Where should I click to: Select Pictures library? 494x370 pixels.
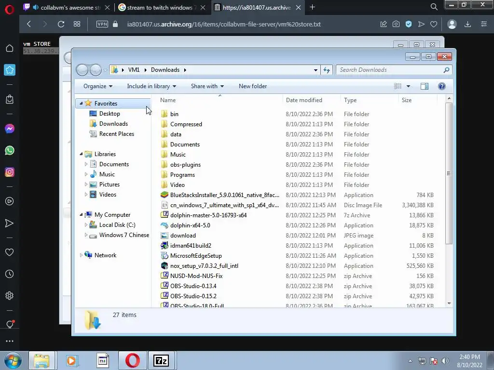tap(109, 185)
